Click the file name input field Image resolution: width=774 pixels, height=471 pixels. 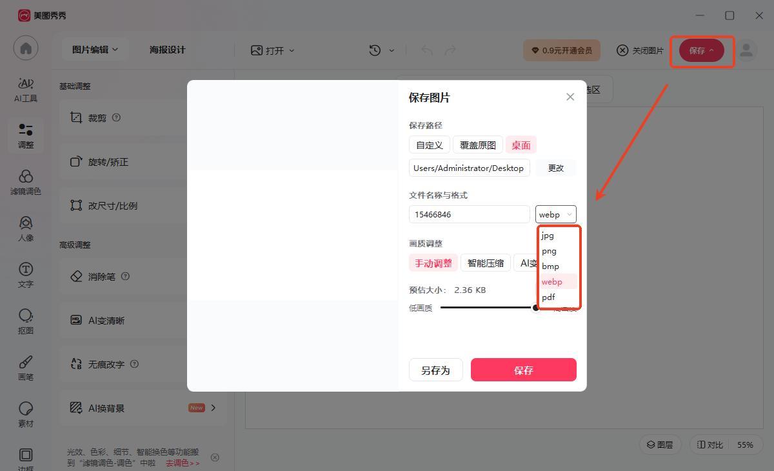(469, 214)
